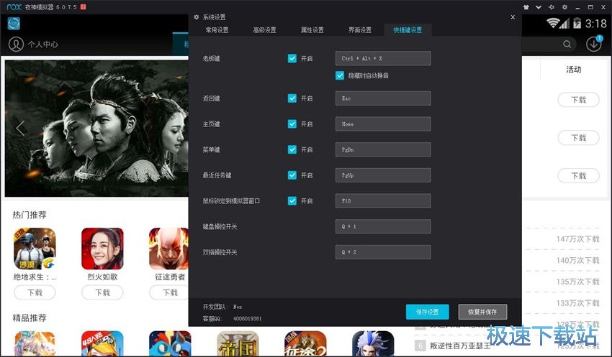612x357 pixels.
Task: Click the PgDn shortcut field
Action: 383,149
